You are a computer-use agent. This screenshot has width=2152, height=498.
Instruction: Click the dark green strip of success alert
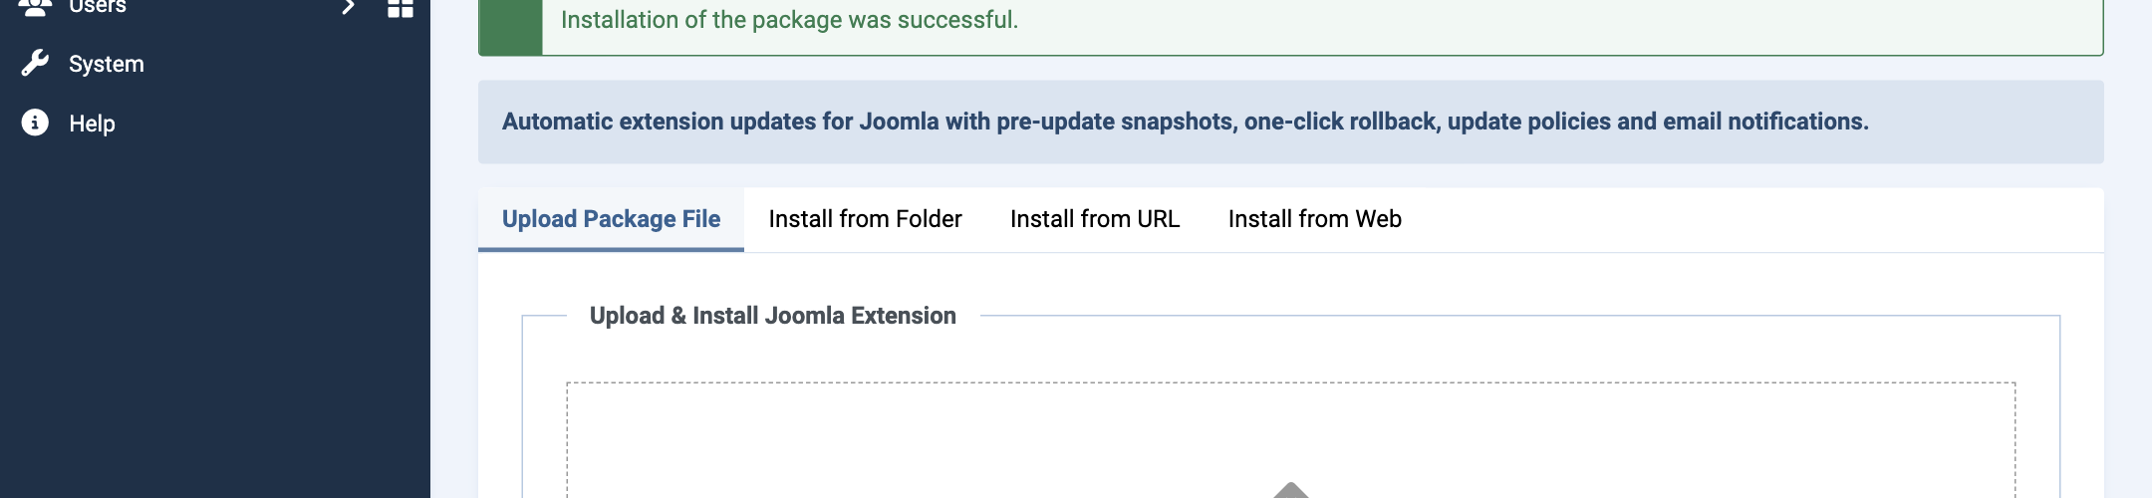[511, 25]
